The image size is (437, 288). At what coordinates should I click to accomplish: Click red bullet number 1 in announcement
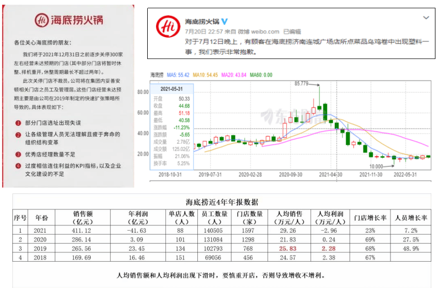pyautogui.click(x=18, y=123)
